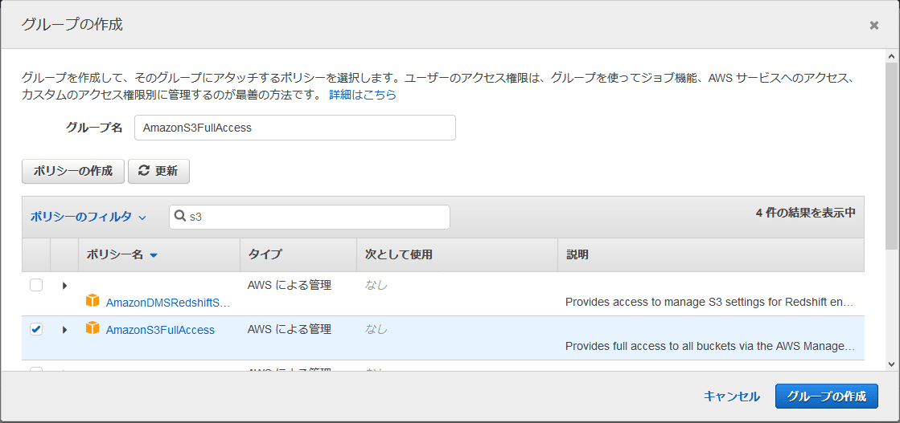The height and width of the screenshot is (423, 900).
Task: Open the AmazonS3FullAccess policy link
Action: [x=160, y=330]
